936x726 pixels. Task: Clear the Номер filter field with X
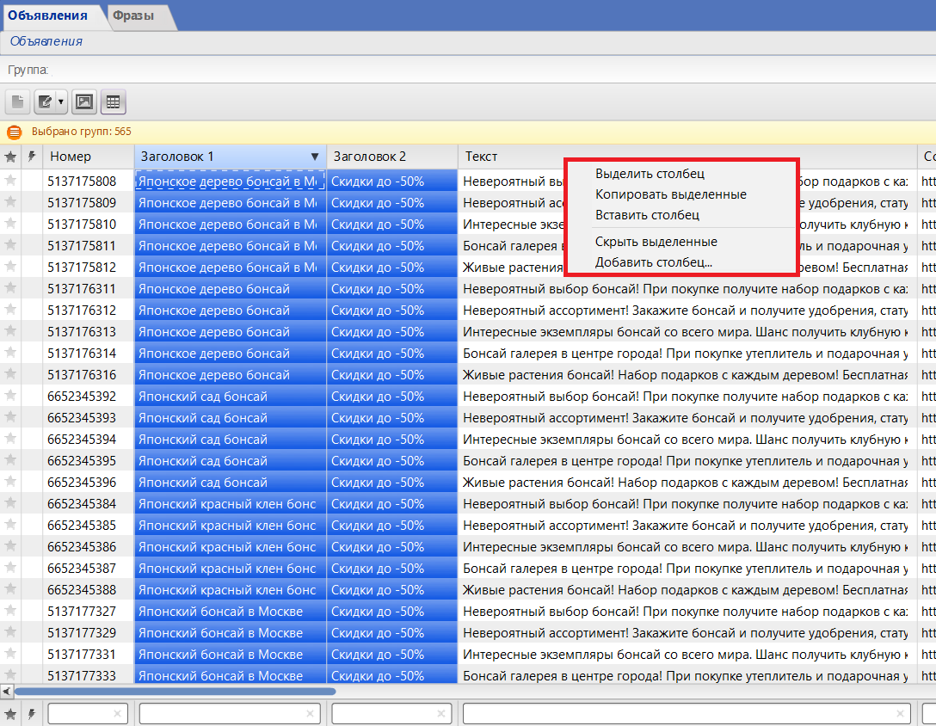tap(118, 713)
